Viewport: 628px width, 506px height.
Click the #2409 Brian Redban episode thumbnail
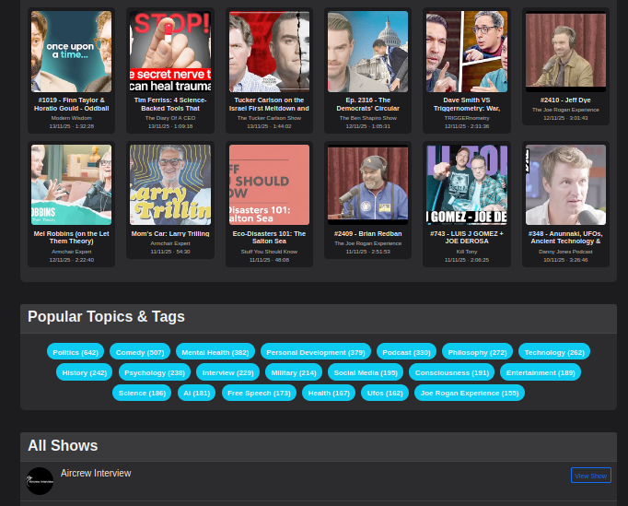(367, 184)
